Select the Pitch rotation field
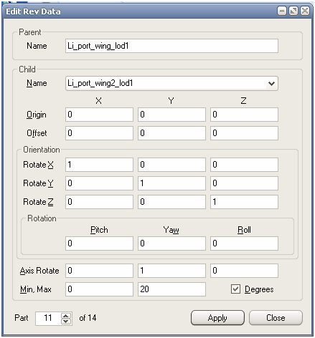The image size is (315, 338). [x=99, y=243]
